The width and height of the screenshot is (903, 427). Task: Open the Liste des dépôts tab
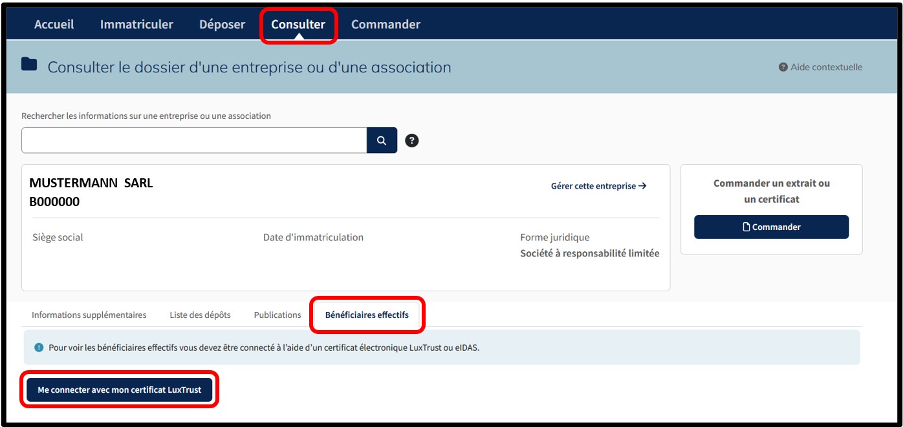200,315
